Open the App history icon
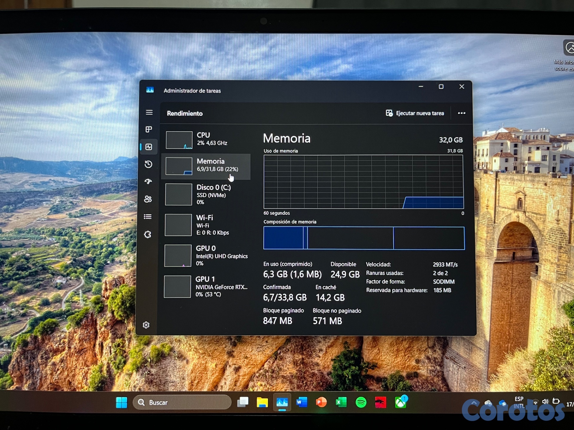The height and width of the screenshot is (430, 574). [x=149, y=164]
